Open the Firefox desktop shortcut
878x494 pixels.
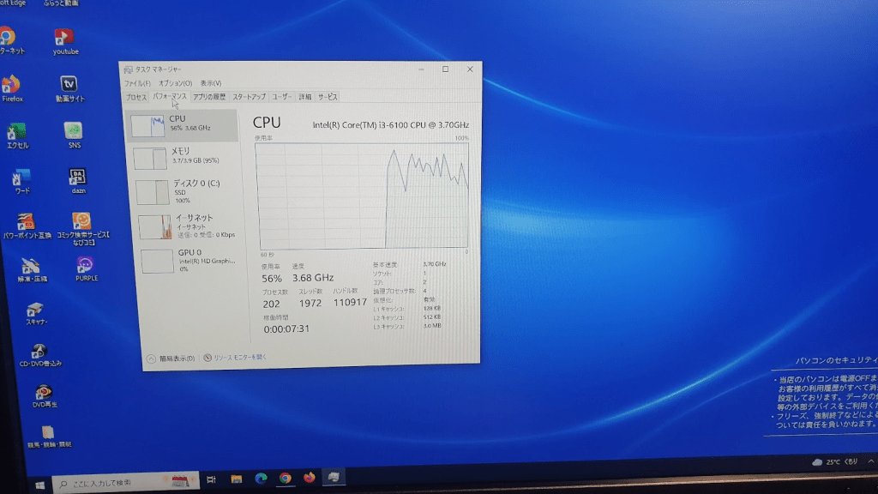[x=11, y=85]
